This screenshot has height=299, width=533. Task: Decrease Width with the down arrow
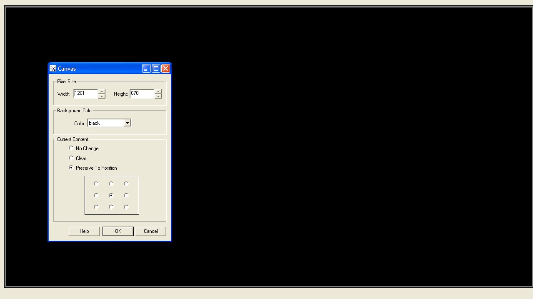pos(102,96)
